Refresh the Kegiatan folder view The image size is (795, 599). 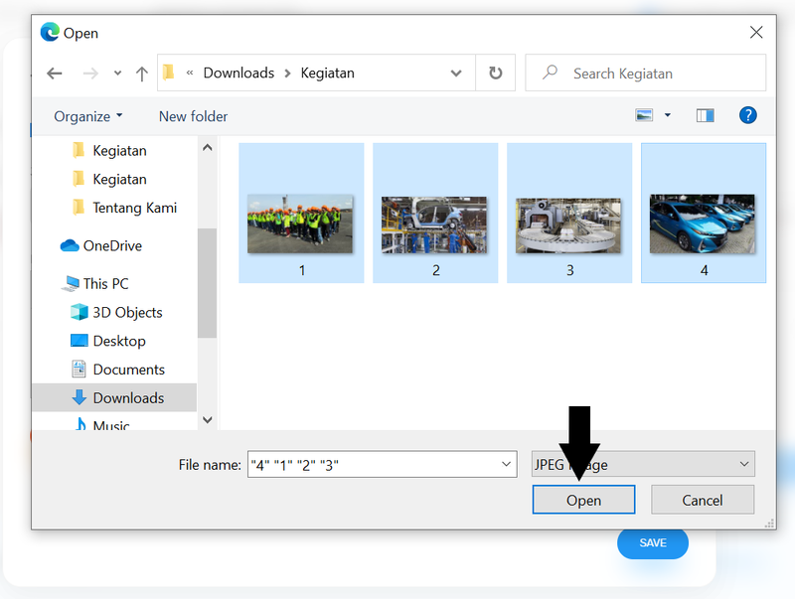[495, 73]
